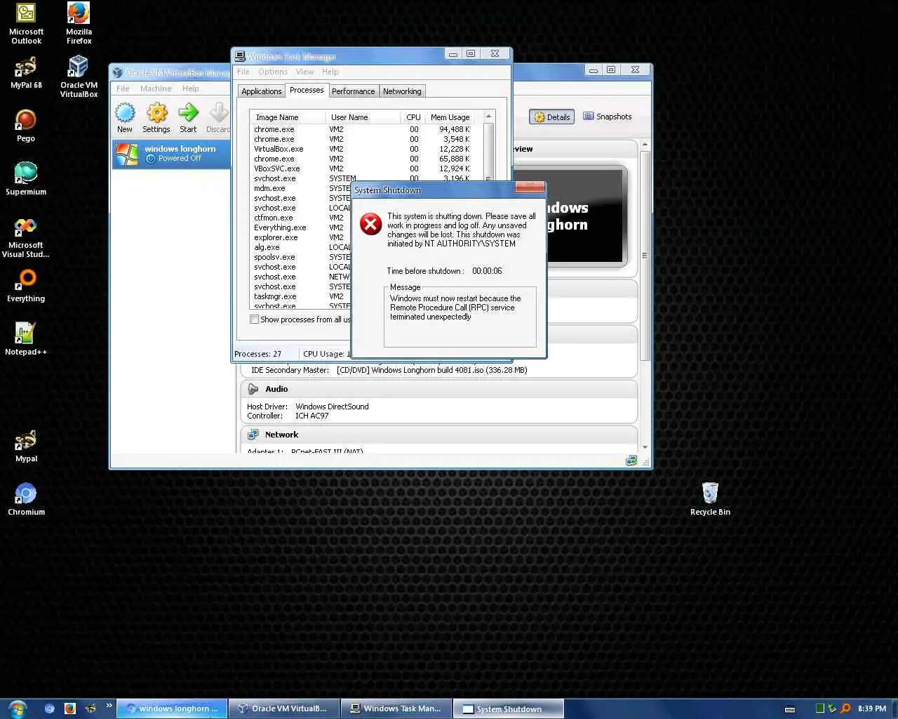The height and width of the screenshot is (719, 898).
Task: Open the Mozilla Firefox desktop icon
Action: tap(79, 24)
